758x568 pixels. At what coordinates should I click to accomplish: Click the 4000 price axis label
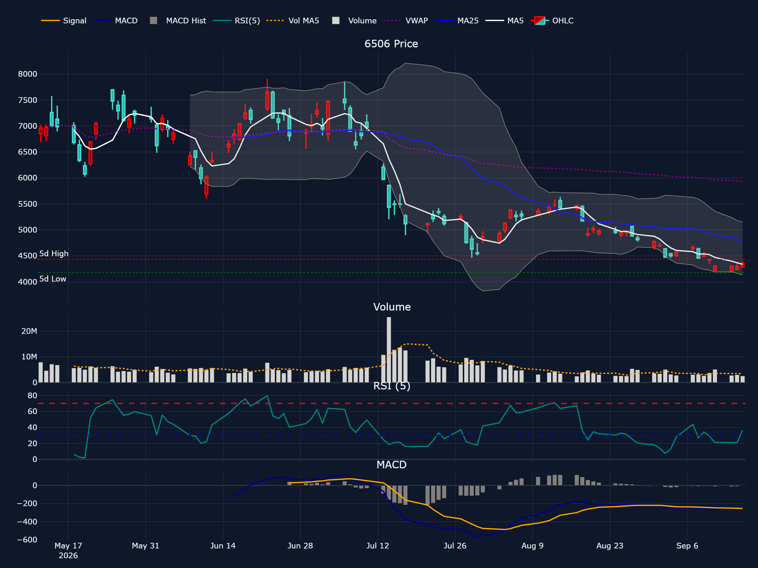[x=27, y=282]
